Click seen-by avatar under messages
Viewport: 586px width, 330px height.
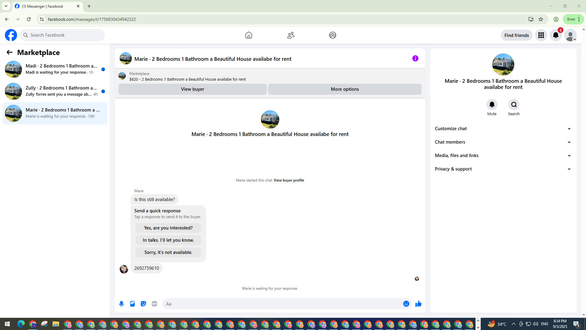pos(417,279)
